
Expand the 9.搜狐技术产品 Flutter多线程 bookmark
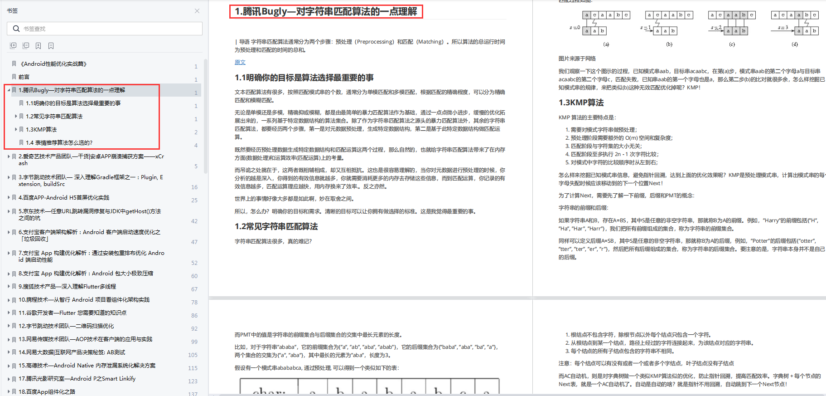(x=9, y=287)
